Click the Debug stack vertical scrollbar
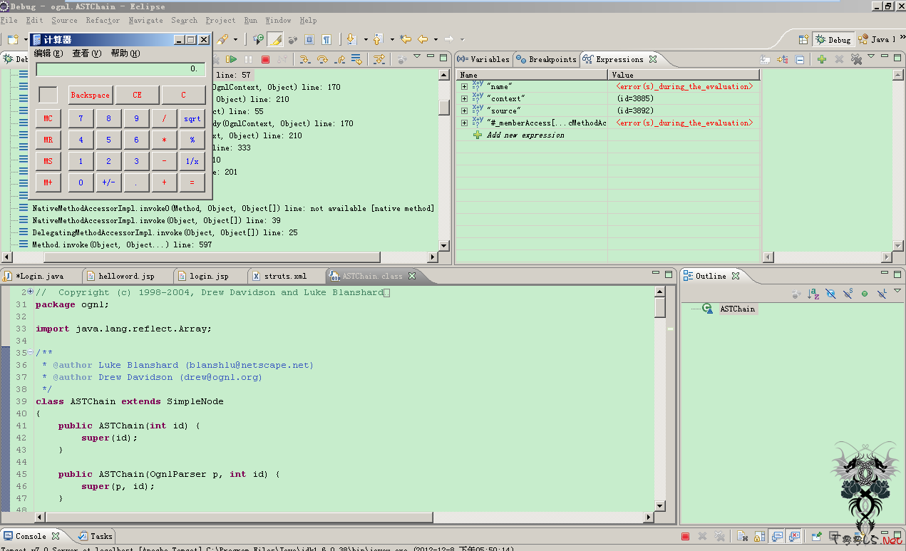 coord(444,160)
